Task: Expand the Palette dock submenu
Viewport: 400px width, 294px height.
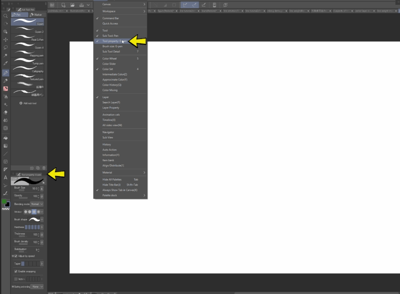Action: tap(121, 196)
